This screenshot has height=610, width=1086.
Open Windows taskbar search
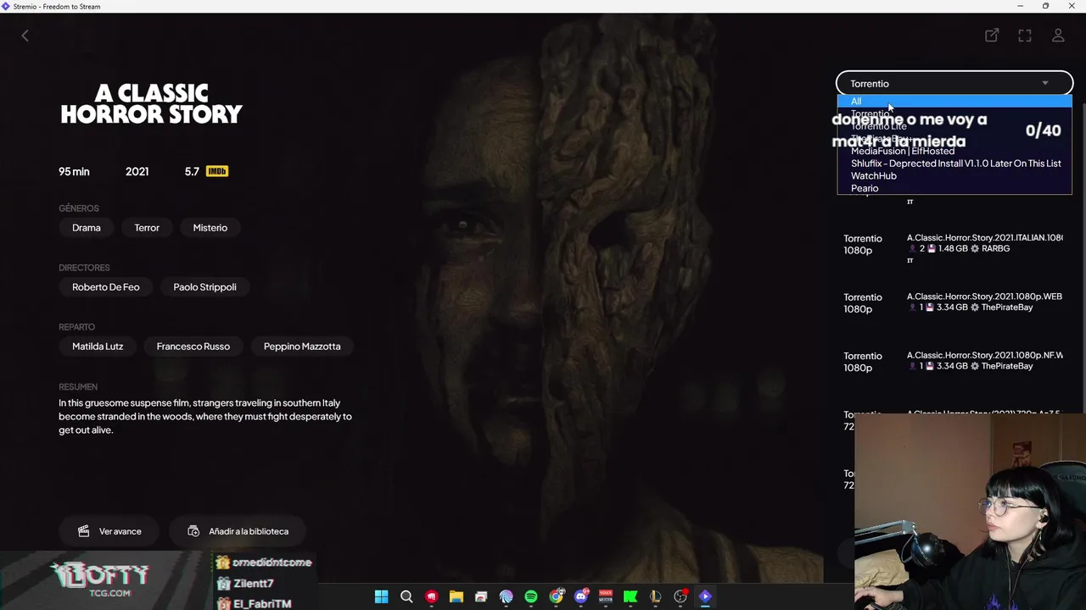click(x=406, y=596)
